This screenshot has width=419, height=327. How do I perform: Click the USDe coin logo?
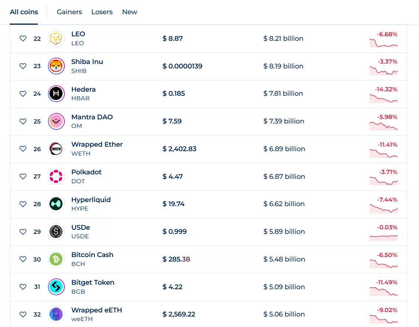coord(56,232)
